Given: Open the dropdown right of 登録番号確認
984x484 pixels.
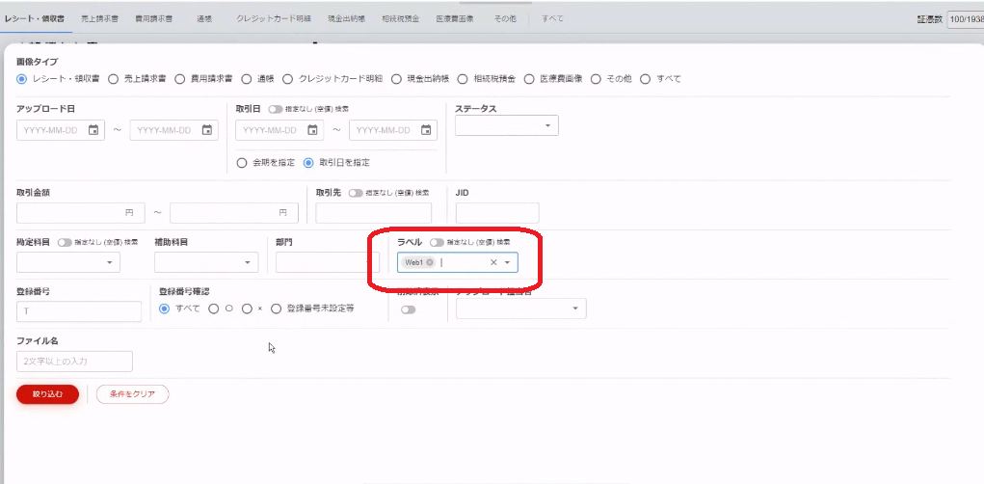Looking at the screenshot, I should coord(521,309).
